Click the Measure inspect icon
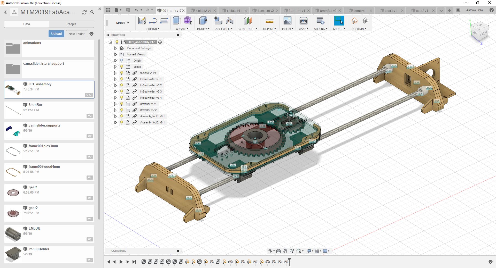 point(269,21)
